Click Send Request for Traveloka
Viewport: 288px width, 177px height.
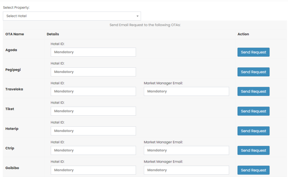[x=253, y=91]
